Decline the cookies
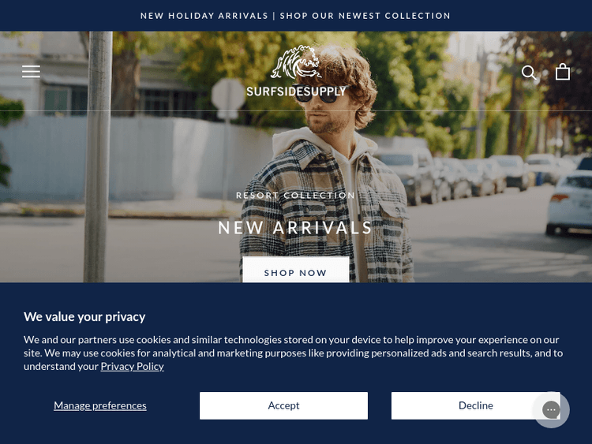592x444 pixels. point(475,405)
